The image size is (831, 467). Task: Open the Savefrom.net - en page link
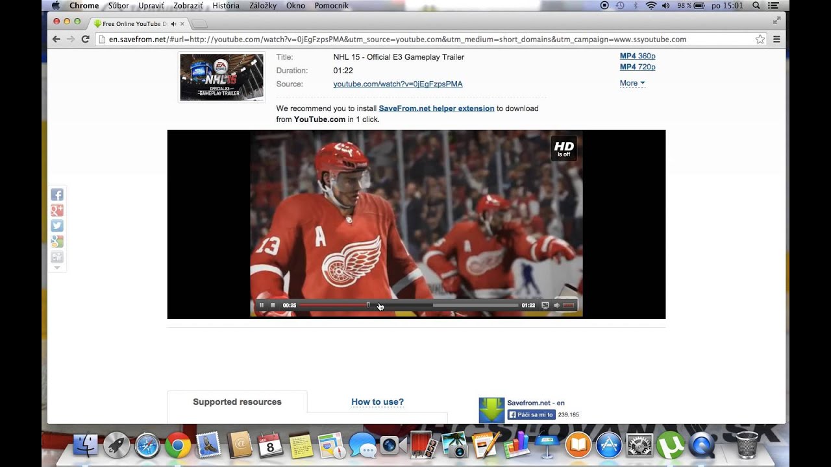536,403
